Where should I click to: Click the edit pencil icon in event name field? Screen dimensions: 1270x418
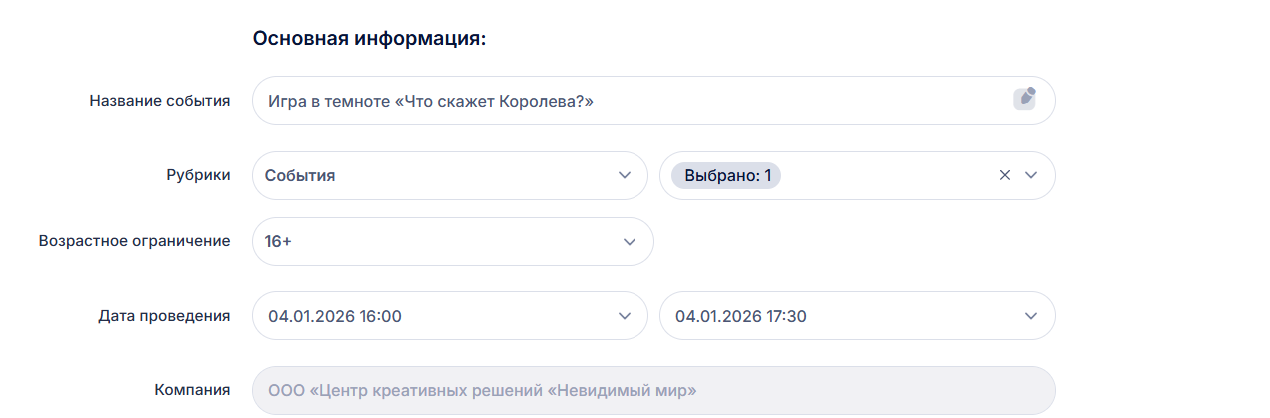tap(1024, 98)
